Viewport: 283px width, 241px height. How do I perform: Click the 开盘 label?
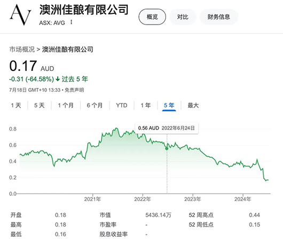point(16,215)
